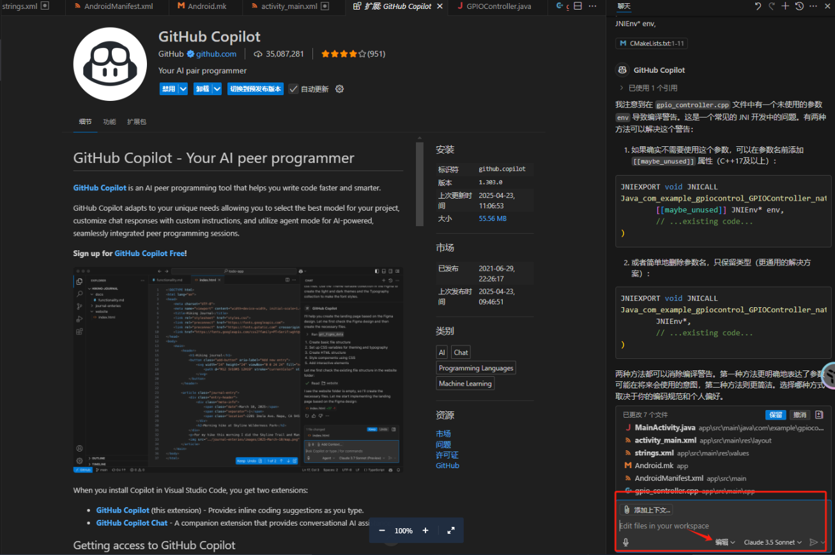Viewport: 835px width, 555px height.
Task: Start a new chat with plus icon
Action: pyautogui.click(x=786, y=6)
